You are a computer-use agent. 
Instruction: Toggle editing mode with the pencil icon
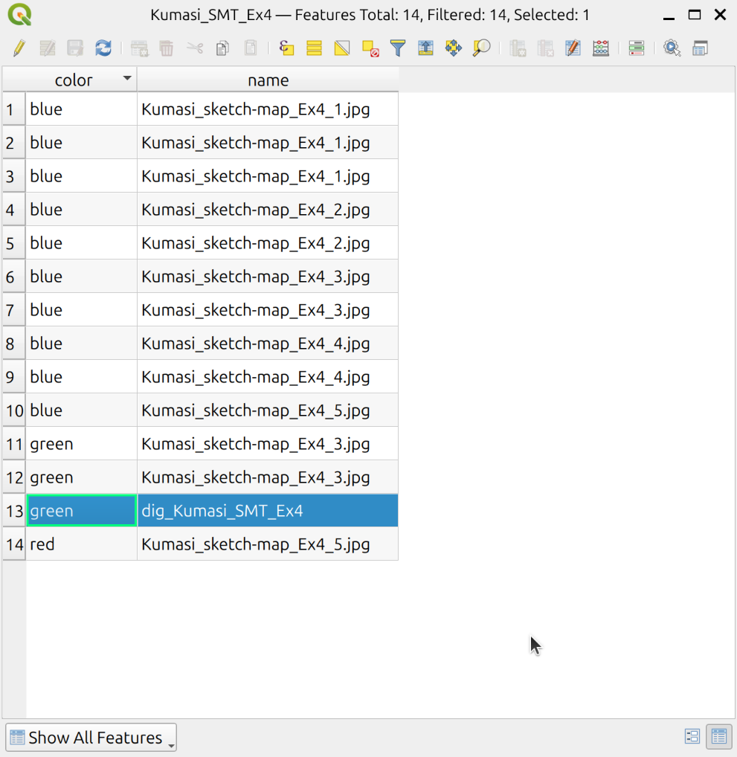pos(19,48)
